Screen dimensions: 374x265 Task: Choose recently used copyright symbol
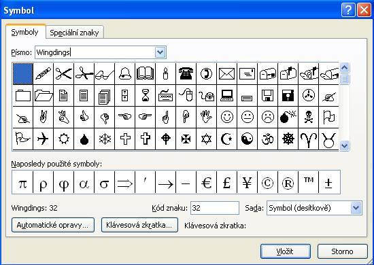click(x=268, y=182)
